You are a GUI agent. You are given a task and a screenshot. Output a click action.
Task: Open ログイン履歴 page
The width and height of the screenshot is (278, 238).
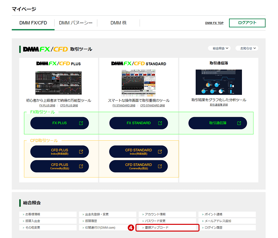coord(227,227)
